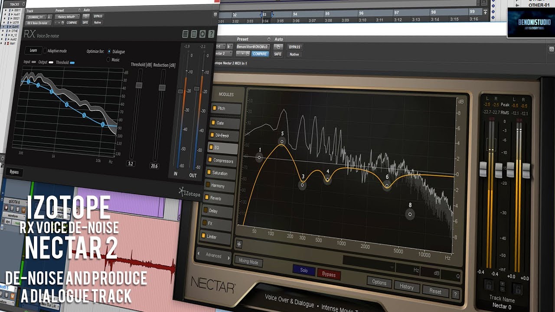Viewport: 555px width, 312px height.
Task: Click COMPARE in Nectar plugin header
Action: click(x=260, y=54)
